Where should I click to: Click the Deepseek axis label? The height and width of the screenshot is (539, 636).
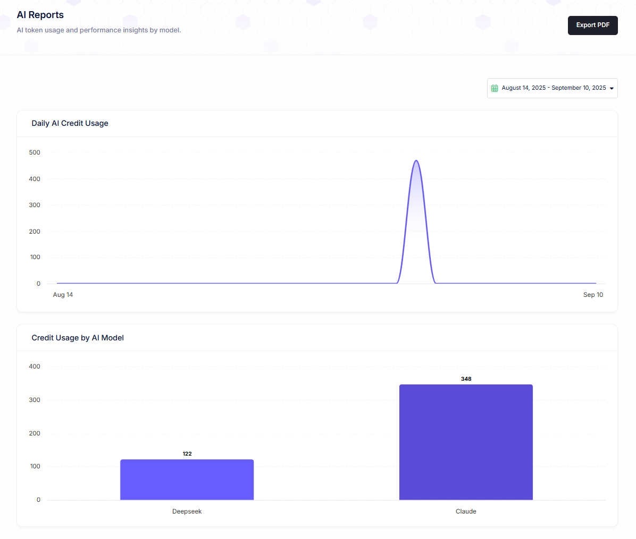coord(187,511)
